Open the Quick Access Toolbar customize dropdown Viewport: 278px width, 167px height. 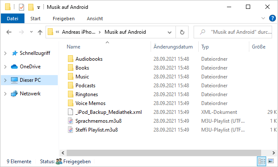(38, 8)
